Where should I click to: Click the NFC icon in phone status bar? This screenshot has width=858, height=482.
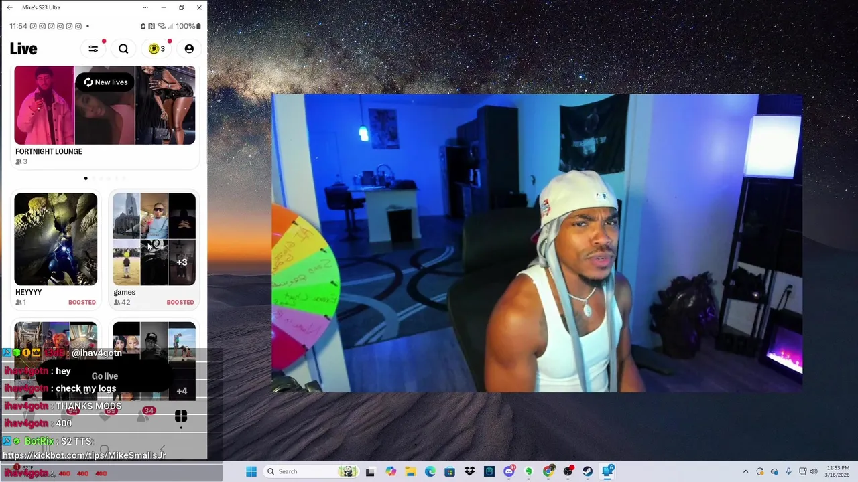(151, 26)
